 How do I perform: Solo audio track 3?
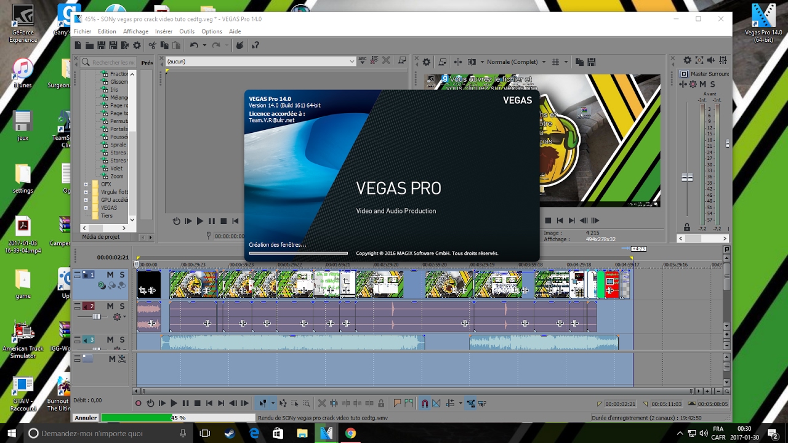[x=122, y=340]
